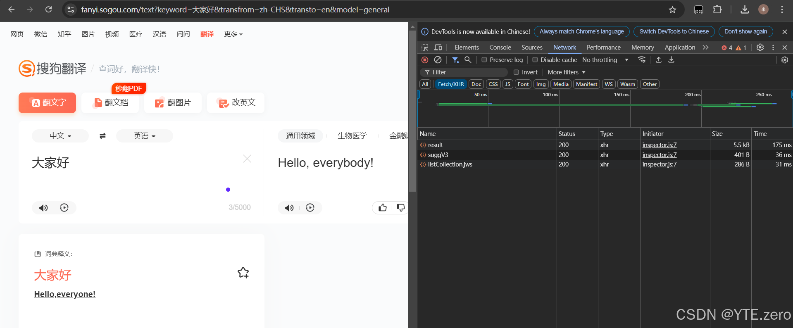
Task: Select the 翻文档 document translation tab
Action: coord(110,103)
